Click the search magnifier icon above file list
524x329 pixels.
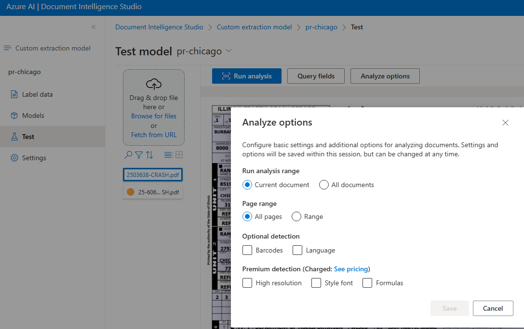(x=128, y=155)
